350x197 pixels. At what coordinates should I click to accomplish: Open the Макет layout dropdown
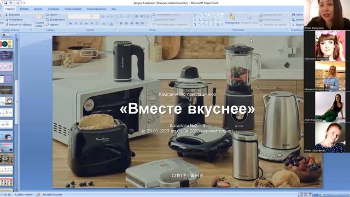pos(52,15)
